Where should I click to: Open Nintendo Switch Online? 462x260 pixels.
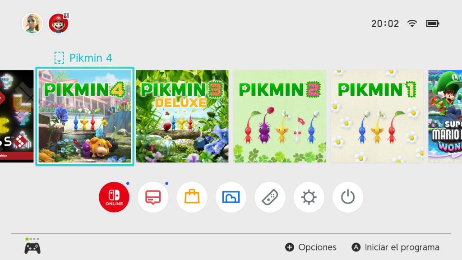pos(114,197)
